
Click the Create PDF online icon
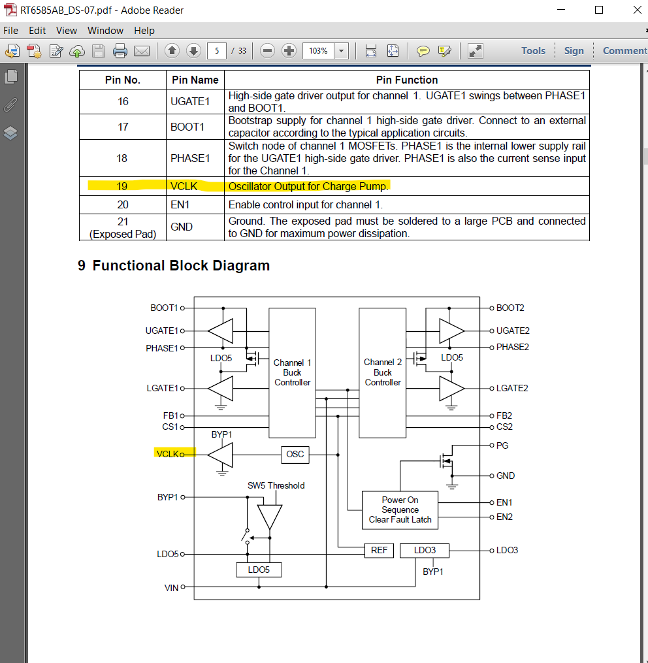12,51
